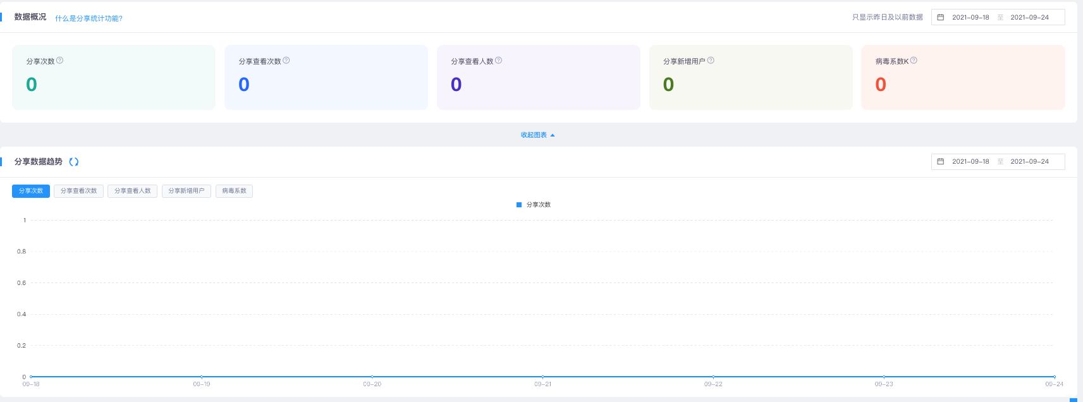The width and height of the screenshot is (1083, 402).
Task: Open overview start date 2021-09-18 field
Action: tap(970, 17)
